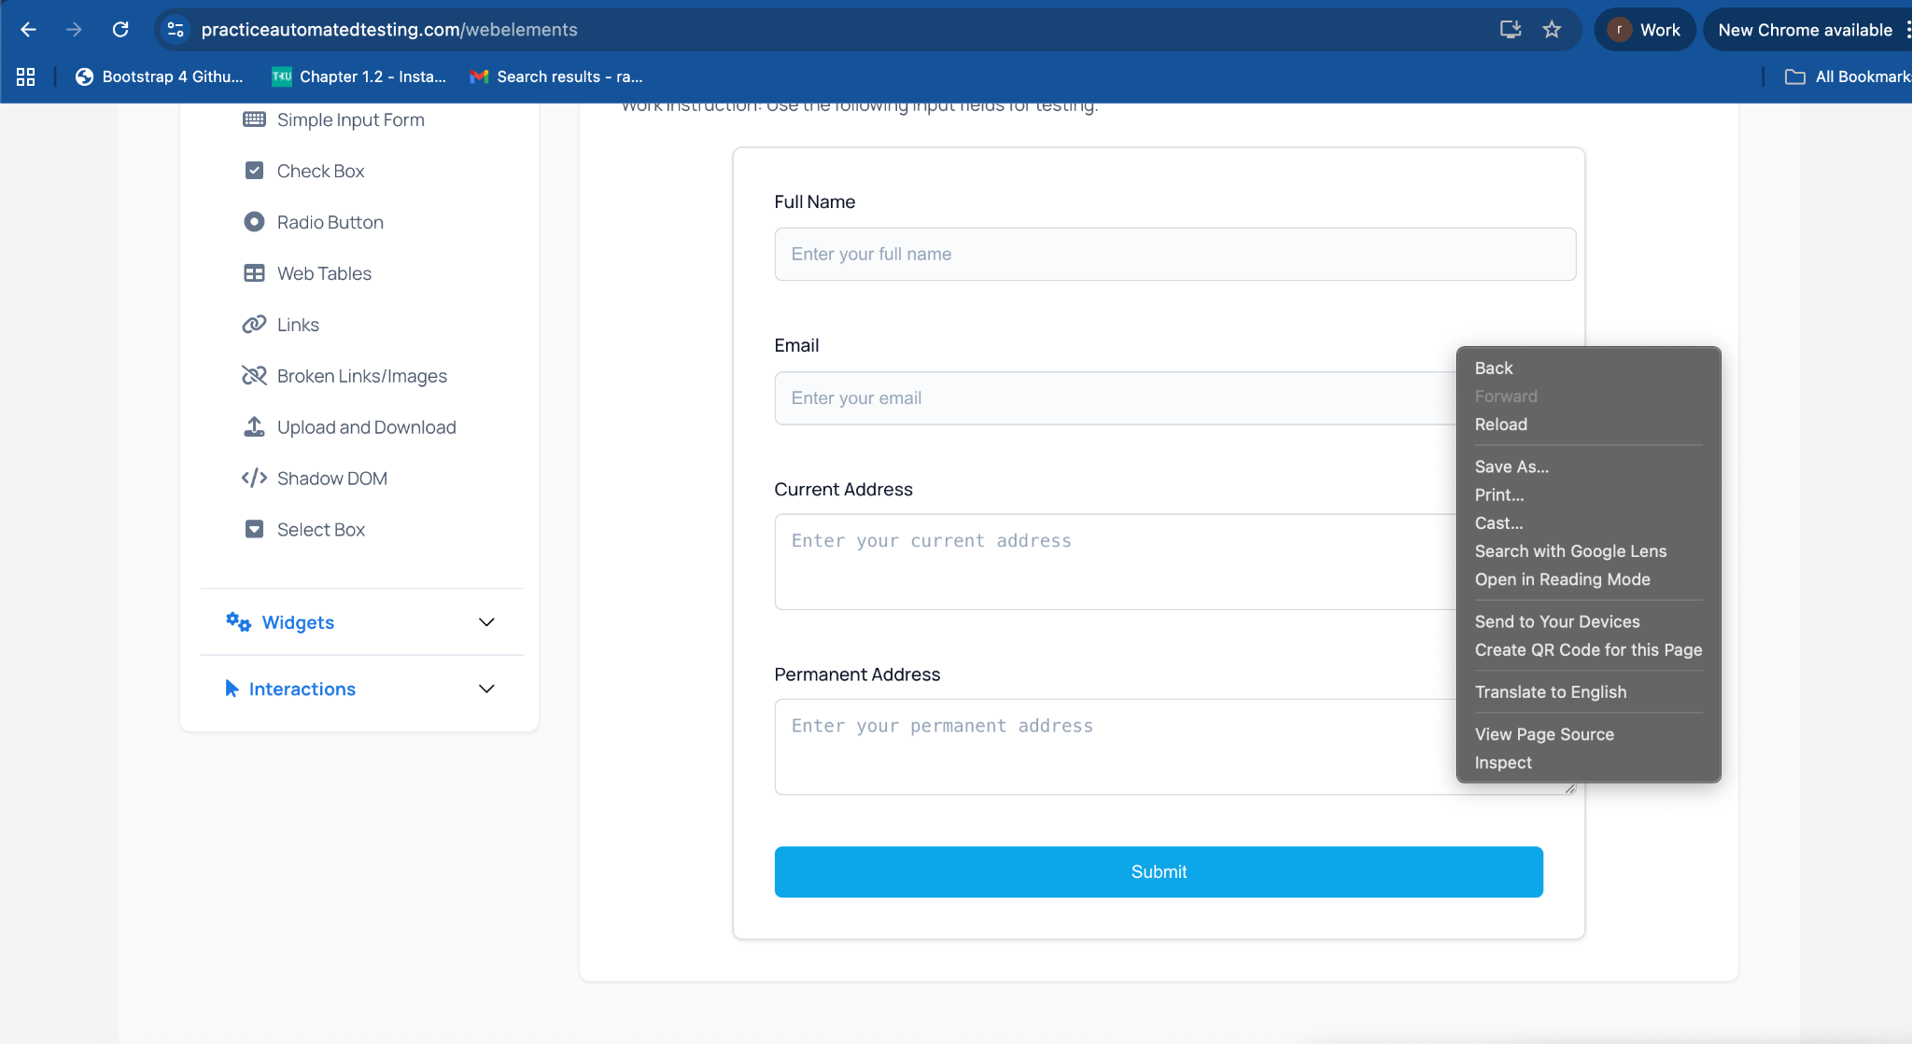
Task: Click the install app icon in the address bar
Action: tap(1511, 30)
